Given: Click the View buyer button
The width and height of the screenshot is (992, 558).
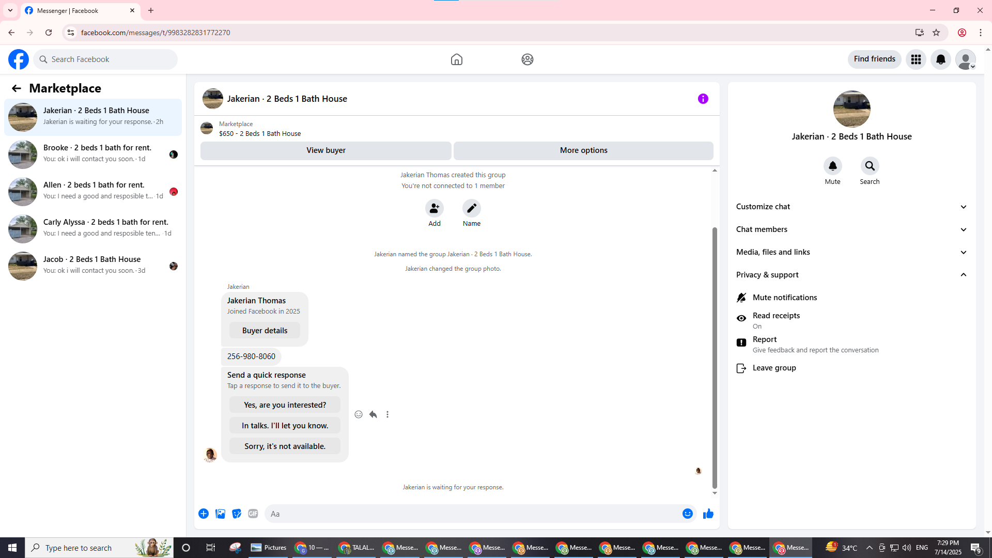Looking at the screenshot, I should click(326, 150).
